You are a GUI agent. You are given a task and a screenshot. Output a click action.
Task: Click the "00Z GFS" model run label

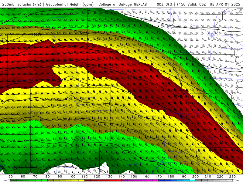[164, 4]
